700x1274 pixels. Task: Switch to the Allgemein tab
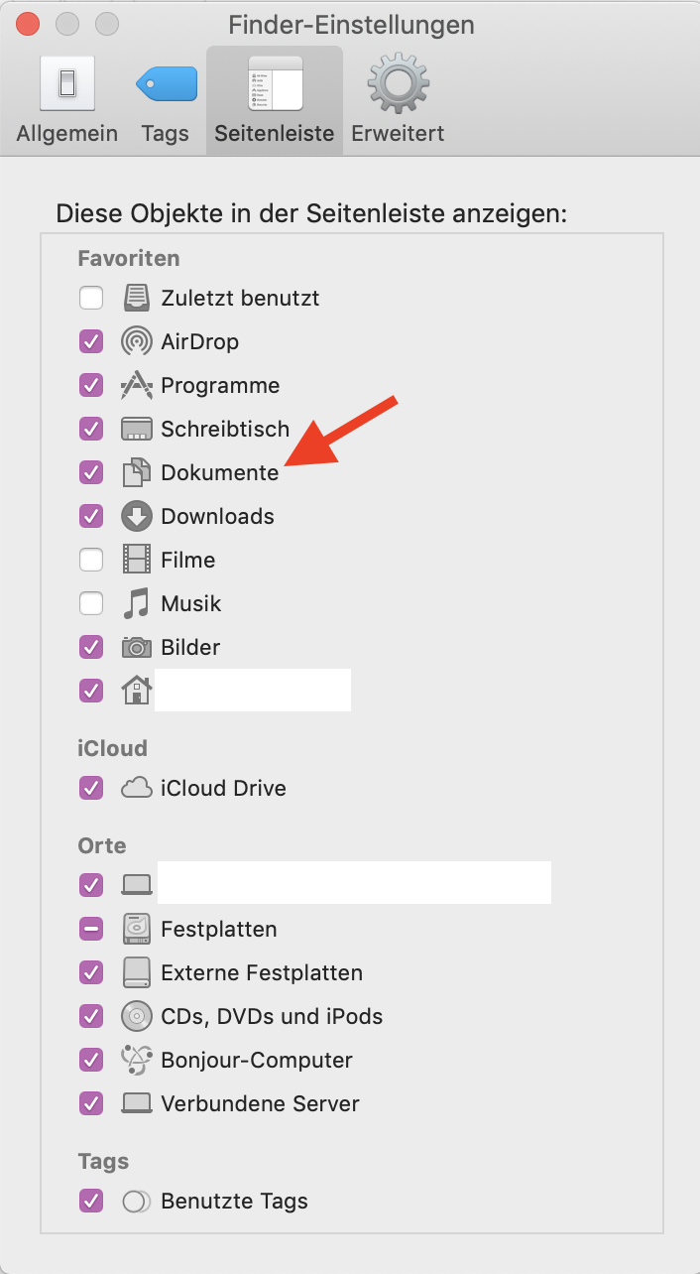click(67, 99)
